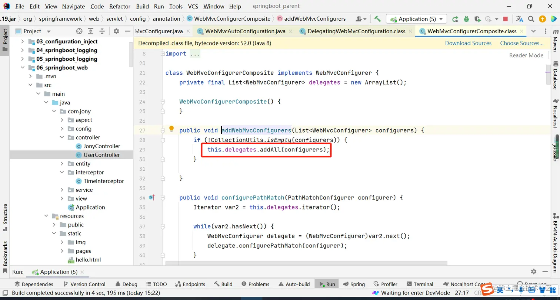Screen dimensions: 560x300
Task: Select hello.html in the project tree
Action: (x=88, y=260)
